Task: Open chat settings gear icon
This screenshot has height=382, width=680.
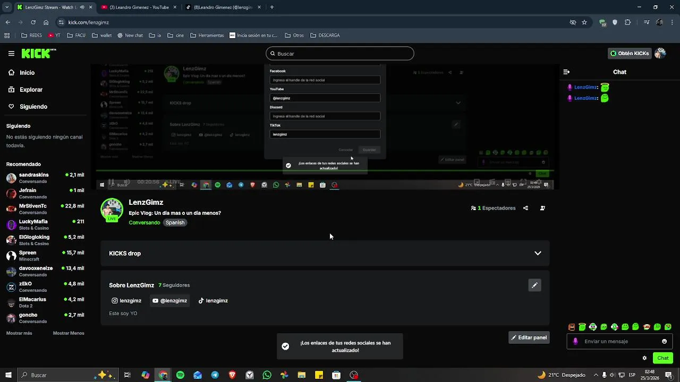Action: [x=644, y=358]
